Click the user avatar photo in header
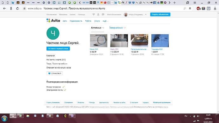 pos(126,15)
